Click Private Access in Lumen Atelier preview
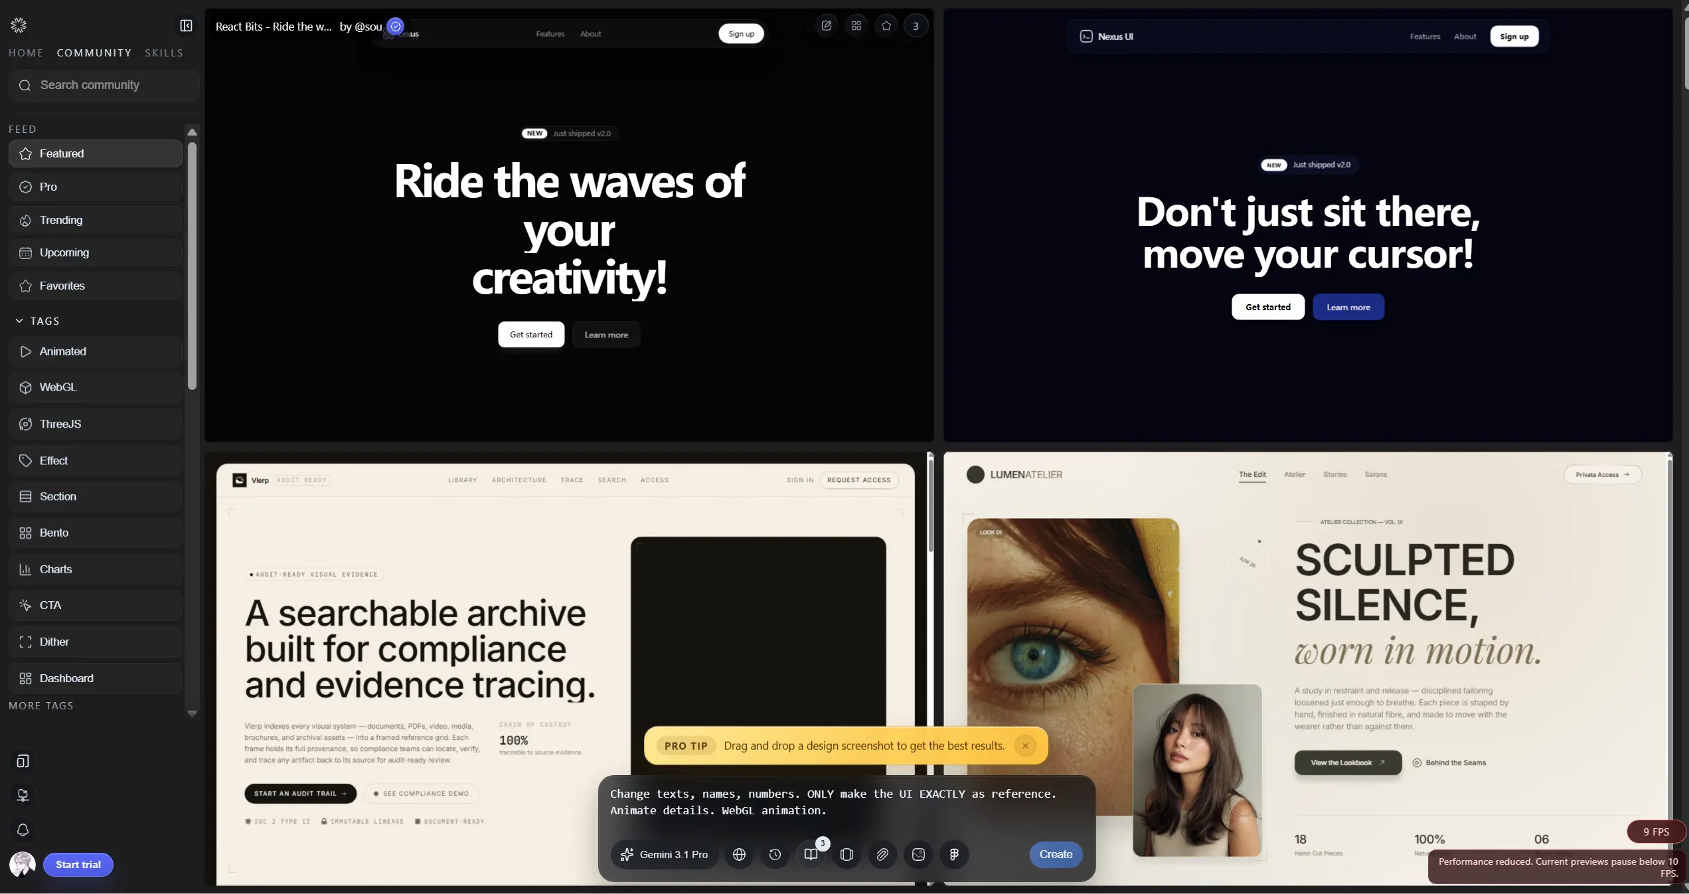1689x894 pixels. (1603, 474)
